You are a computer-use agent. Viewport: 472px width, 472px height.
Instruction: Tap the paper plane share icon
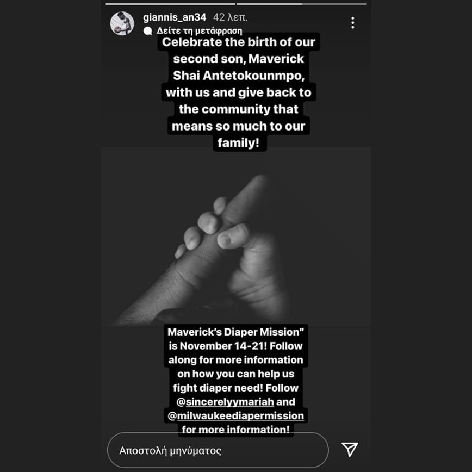350,449
